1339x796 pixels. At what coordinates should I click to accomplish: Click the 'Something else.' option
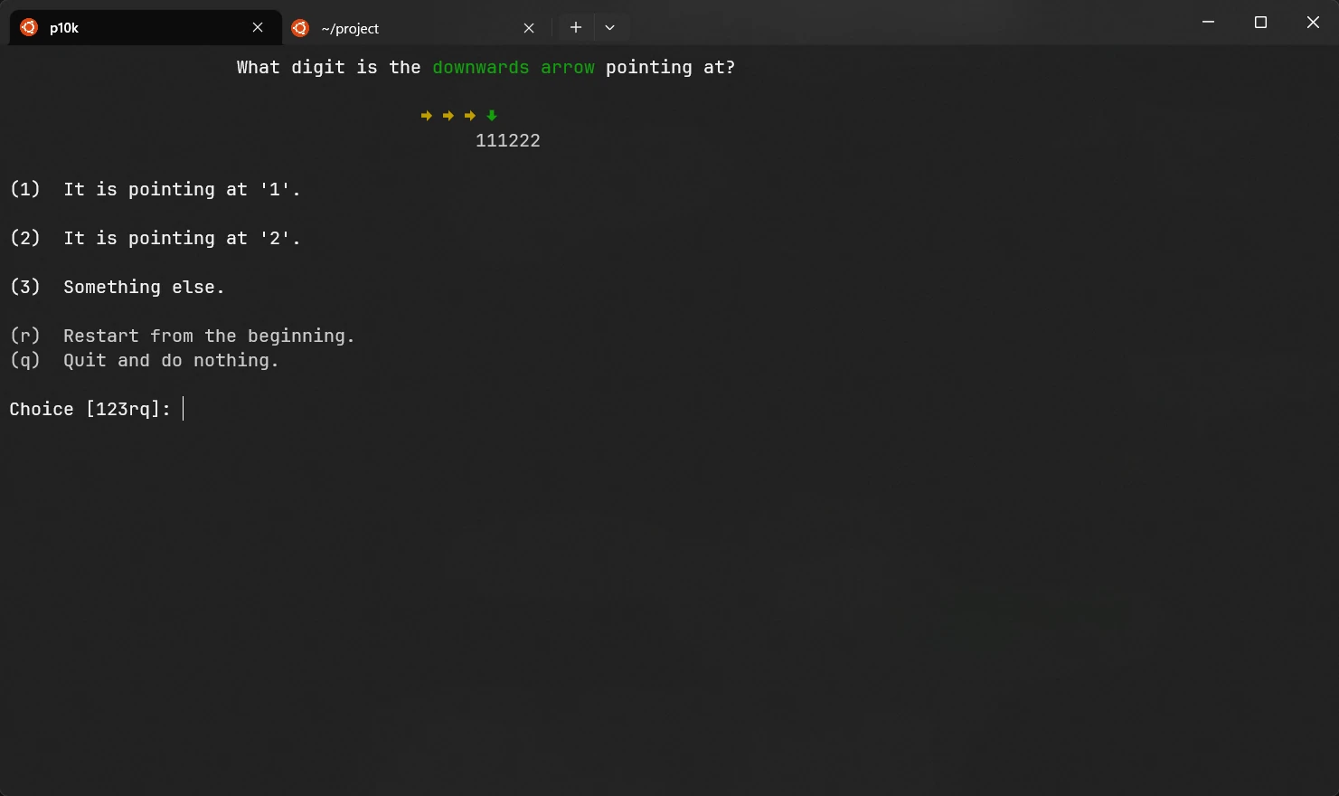(x=143, y=287)
